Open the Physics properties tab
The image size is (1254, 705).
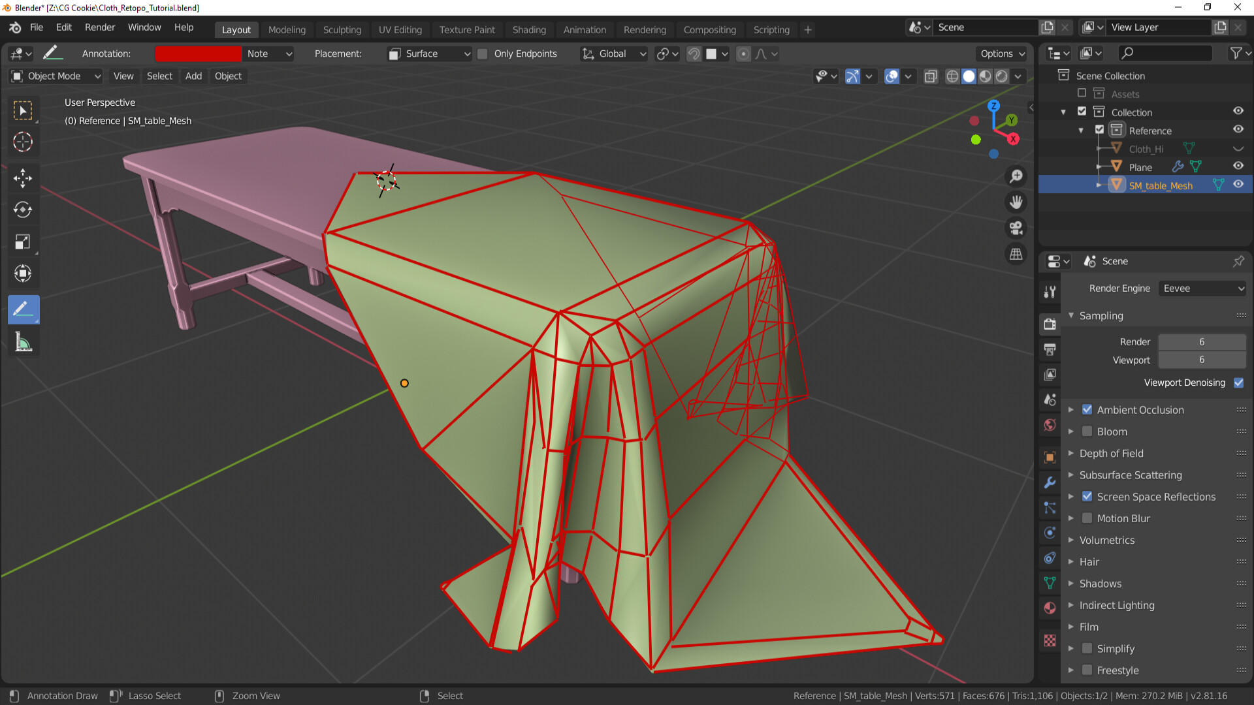tap(1050, 533)
